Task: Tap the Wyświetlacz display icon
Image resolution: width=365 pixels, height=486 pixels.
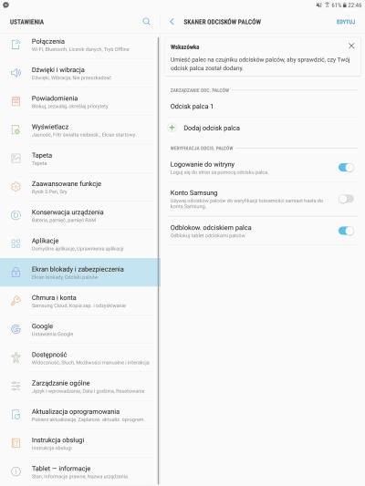Action: coord(16,129)
